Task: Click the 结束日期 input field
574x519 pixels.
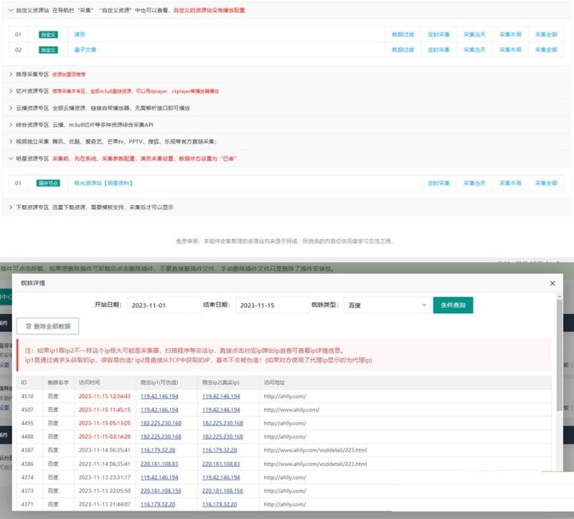Action: [x=271, y=305]
